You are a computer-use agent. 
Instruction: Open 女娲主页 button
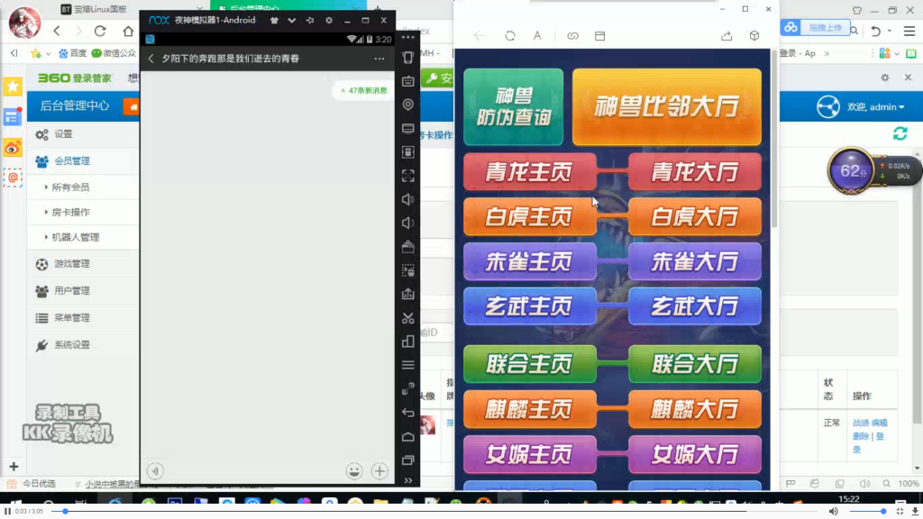529,454
